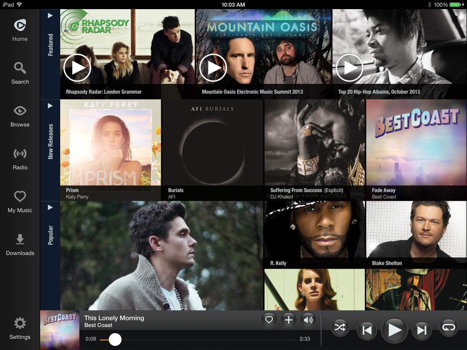
Task: Open the Downloads arrow icon
Action: click(20, 239)
